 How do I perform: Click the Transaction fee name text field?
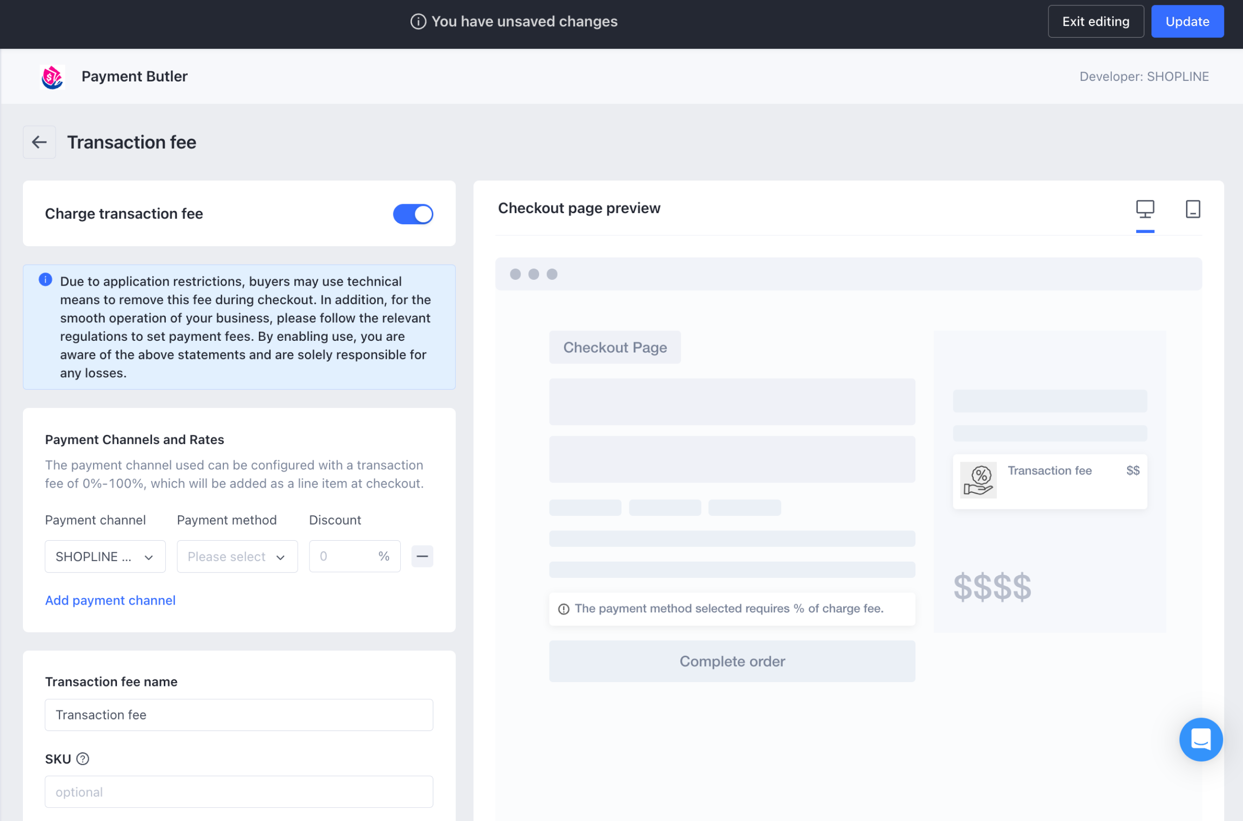pyautogui.click(x=239, y=715)
